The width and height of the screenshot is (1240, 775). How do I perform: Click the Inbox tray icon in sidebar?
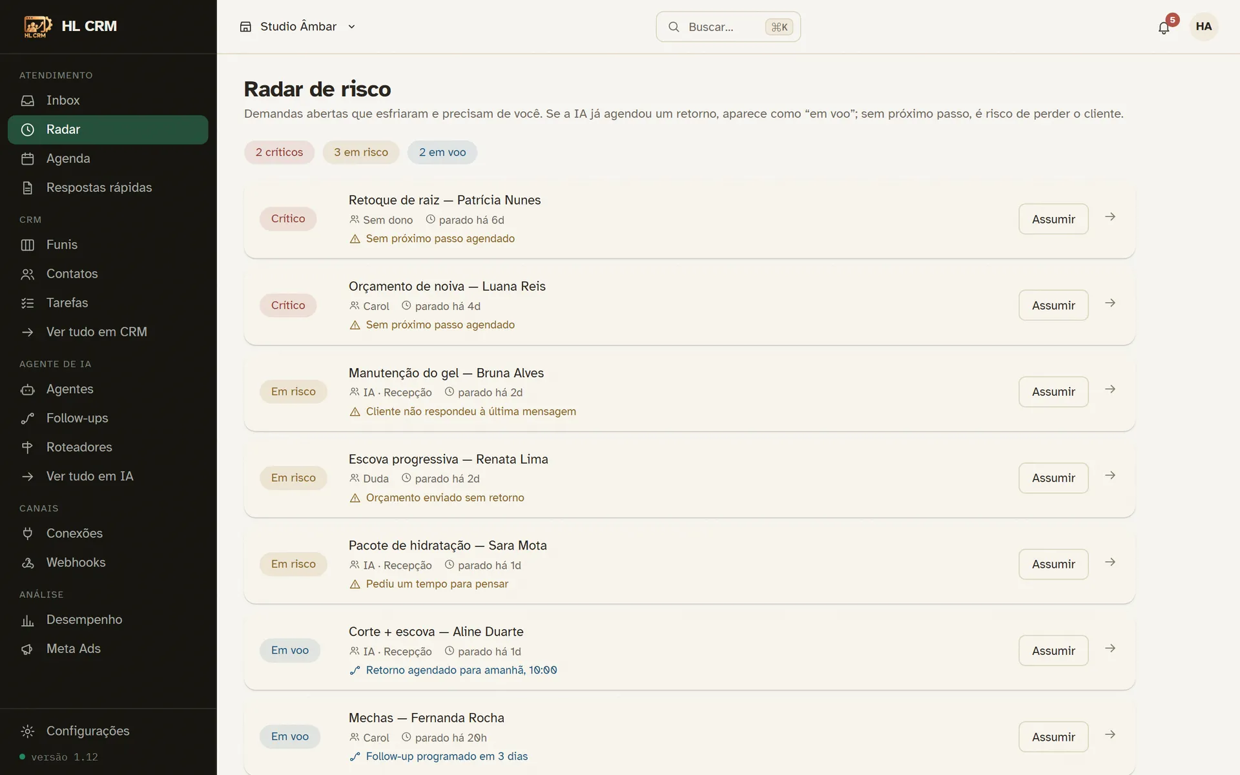[28, 101]
